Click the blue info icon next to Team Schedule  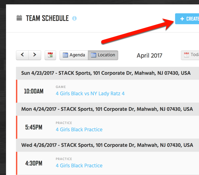pos(74,19)
